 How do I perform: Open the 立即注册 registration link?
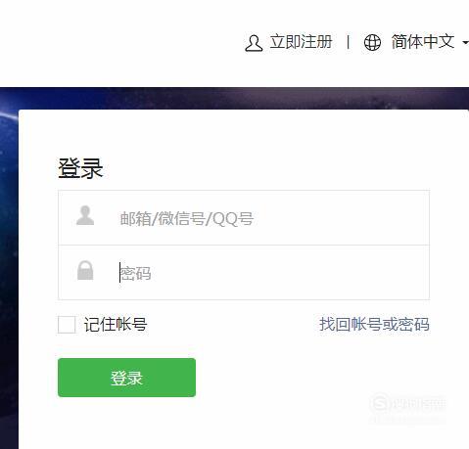301,42
